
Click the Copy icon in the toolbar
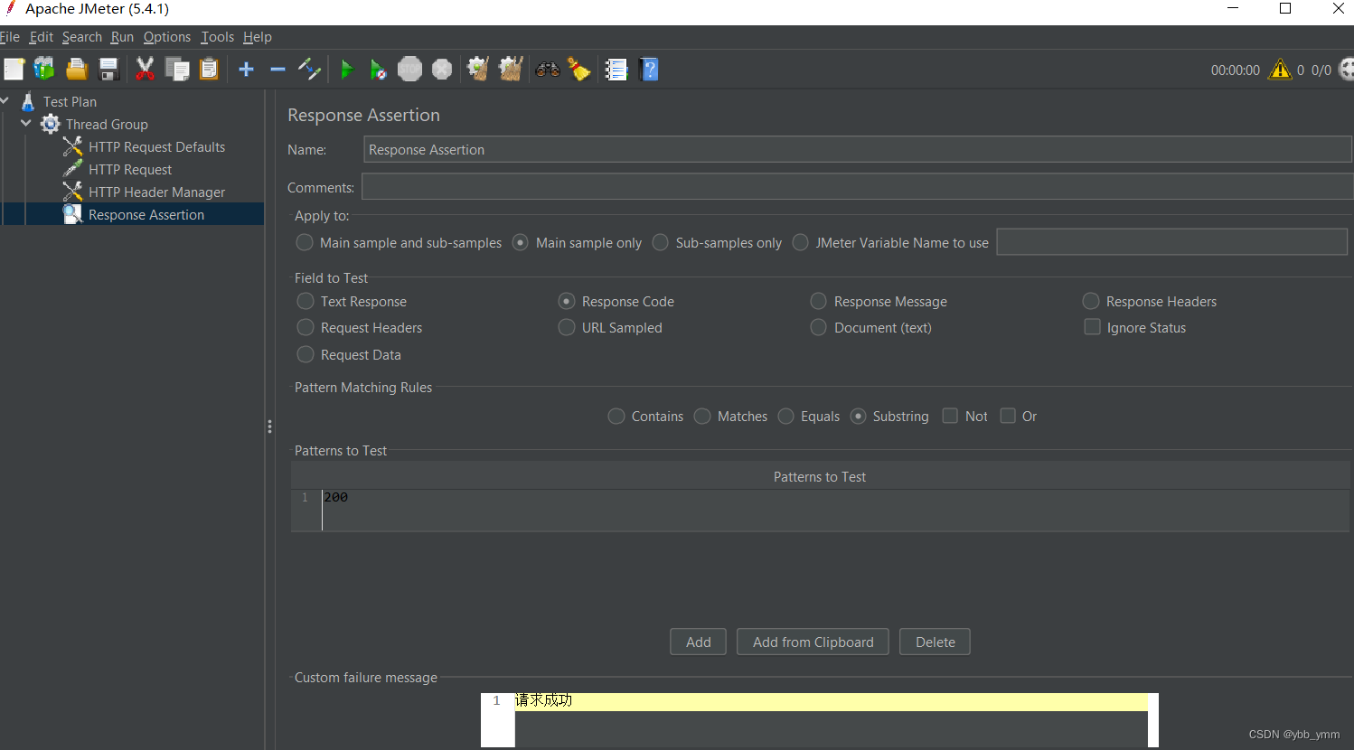(177, 70)
